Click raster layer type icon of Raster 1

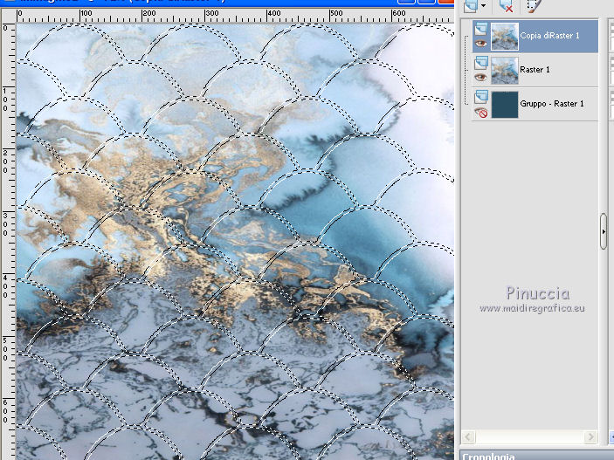point(481,63)
